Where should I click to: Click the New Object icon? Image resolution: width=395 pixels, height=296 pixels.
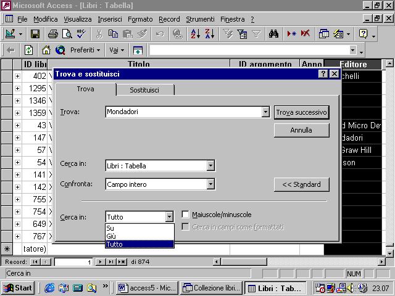click(338, 34)
